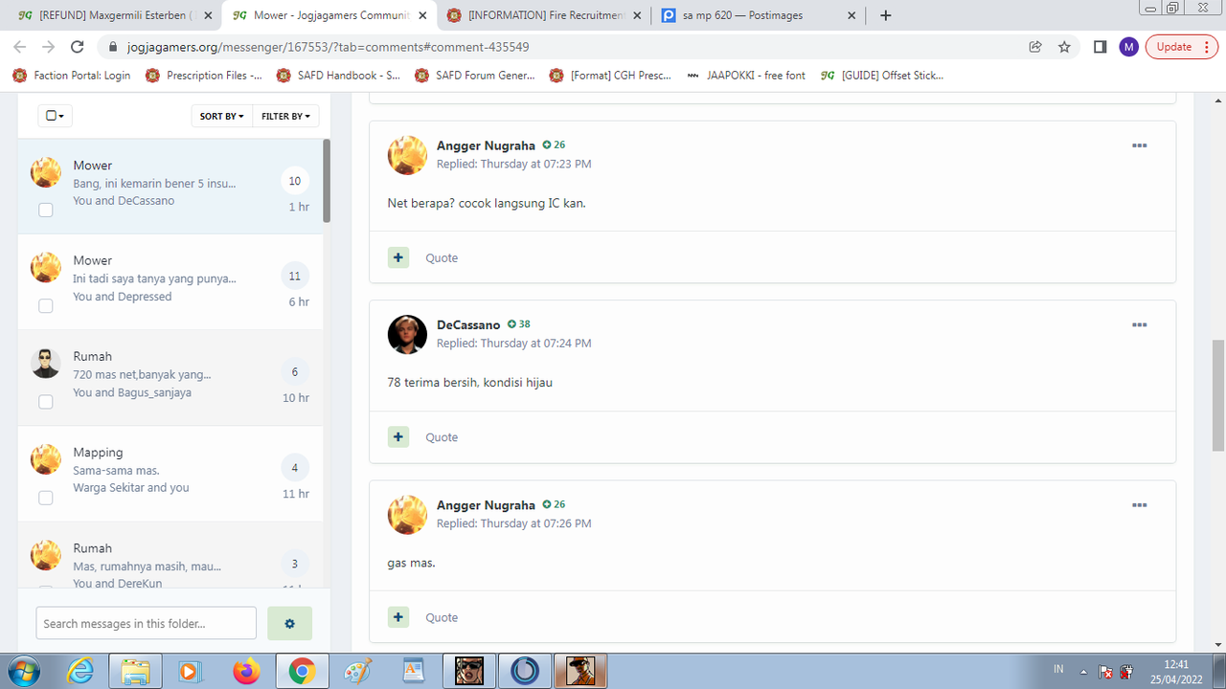This screenshot has height=689, width=1226.
Task: Click reputation badge 38 beside DeCassano
Action: click(518, 324)
